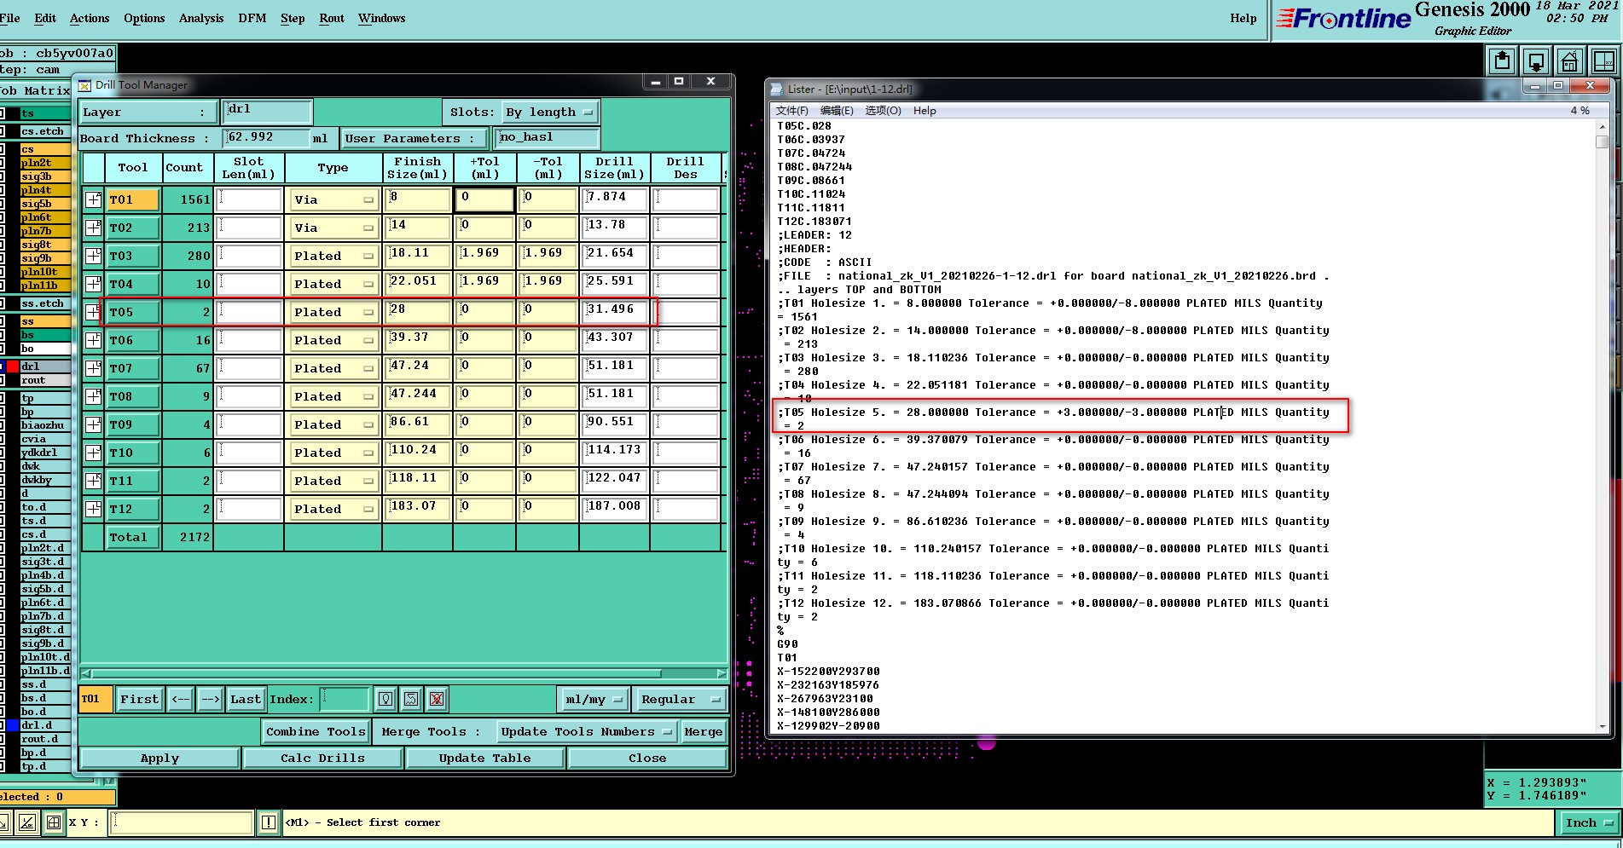
Task: Click the house-shaped home view icon
Action: pyautogui.click(x=1569, y=61)
